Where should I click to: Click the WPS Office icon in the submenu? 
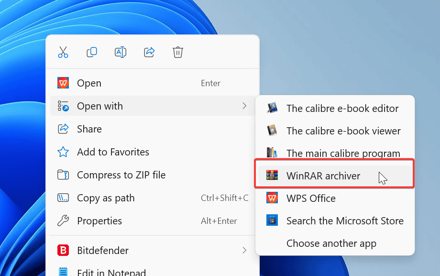[272, 198]
